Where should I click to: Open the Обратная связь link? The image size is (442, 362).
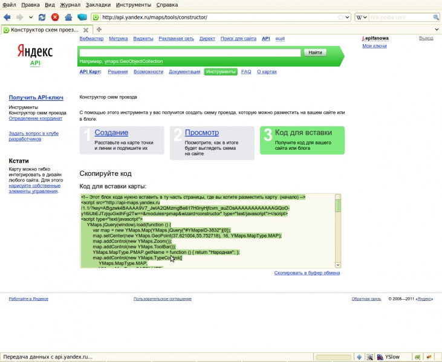coord(366,299)
